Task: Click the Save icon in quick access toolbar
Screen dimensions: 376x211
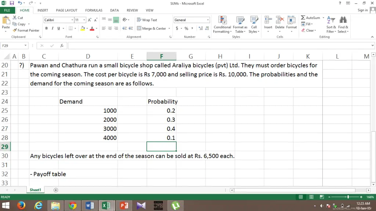Action: point(12,3)
